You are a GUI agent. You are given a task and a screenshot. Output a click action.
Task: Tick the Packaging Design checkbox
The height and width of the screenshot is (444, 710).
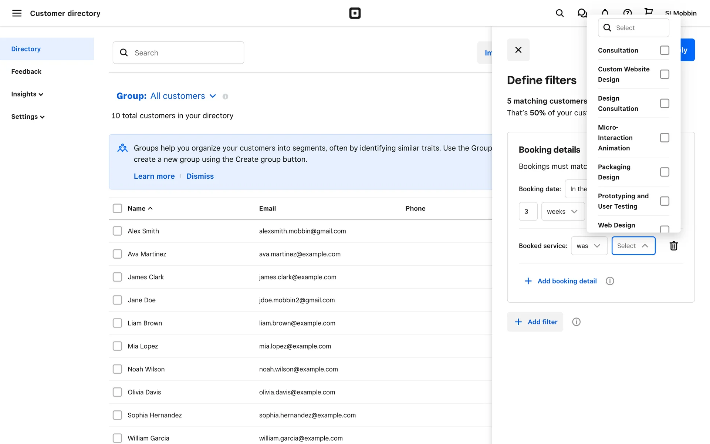click(664, 172)
